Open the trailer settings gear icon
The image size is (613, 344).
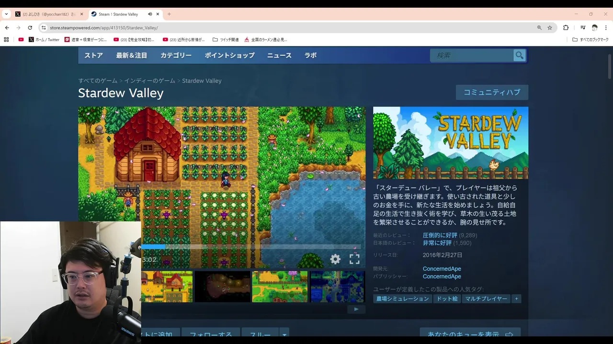(335, 259)
